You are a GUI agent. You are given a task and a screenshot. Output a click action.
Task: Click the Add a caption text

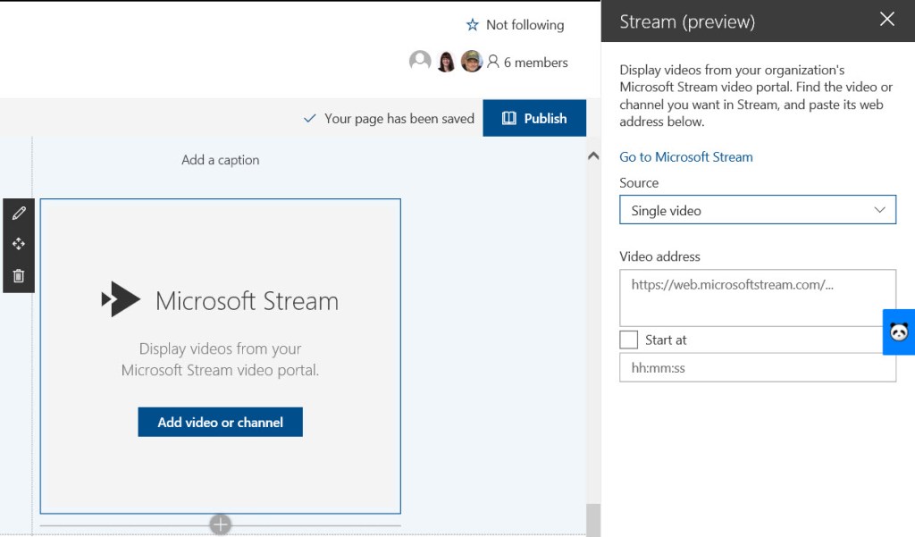(220, 160)
